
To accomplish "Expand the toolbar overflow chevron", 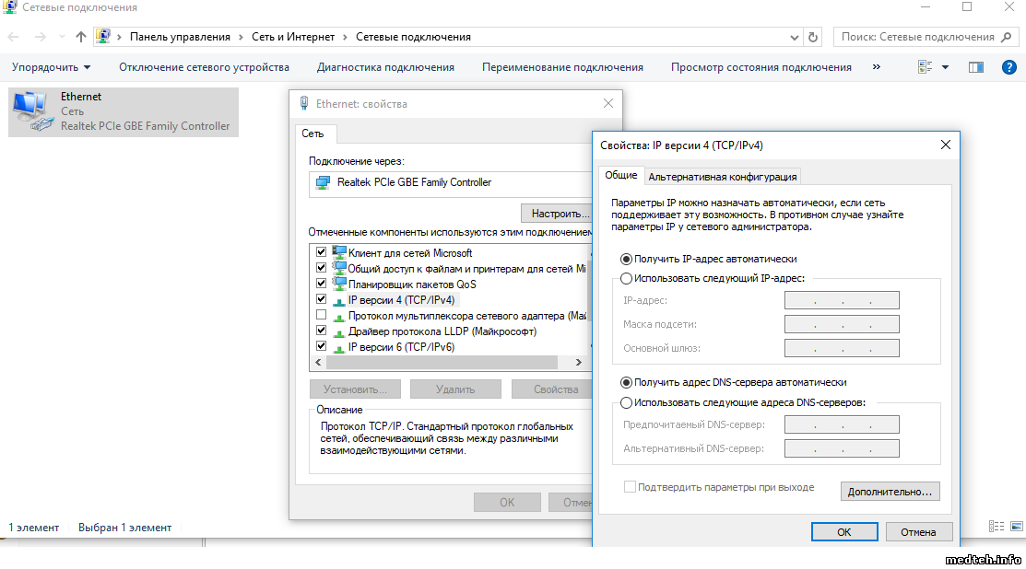I will (x=876, y=67).
